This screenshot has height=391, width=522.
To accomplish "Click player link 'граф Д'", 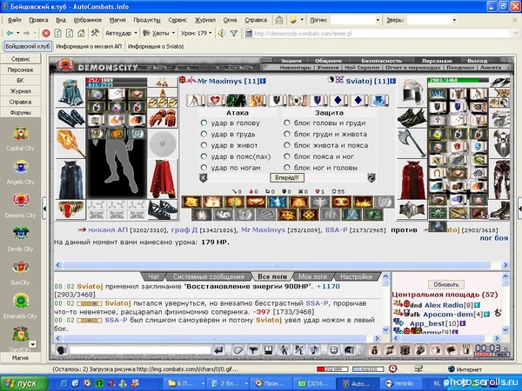I will [x=183, y=229].
